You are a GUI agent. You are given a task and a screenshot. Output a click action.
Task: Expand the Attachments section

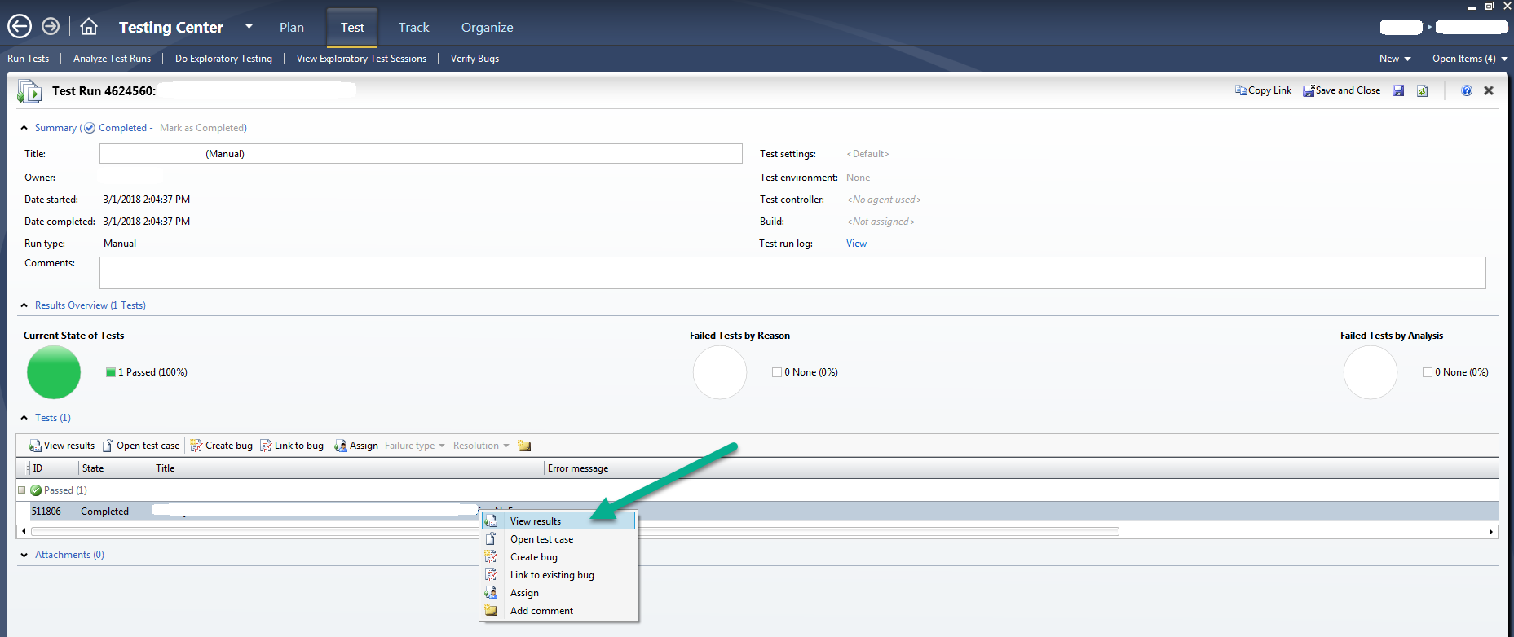click(24, 555)
